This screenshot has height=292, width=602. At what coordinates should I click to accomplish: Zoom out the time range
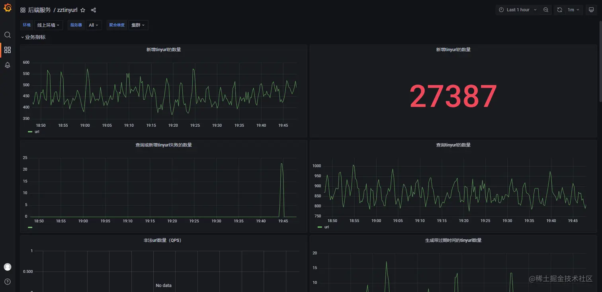546,10
